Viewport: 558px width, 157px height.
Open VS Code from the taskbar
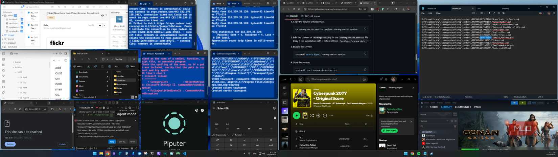[184, 154]
